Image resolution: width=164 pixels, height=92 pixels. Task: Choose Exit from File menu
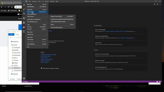(x=37, y=47)
